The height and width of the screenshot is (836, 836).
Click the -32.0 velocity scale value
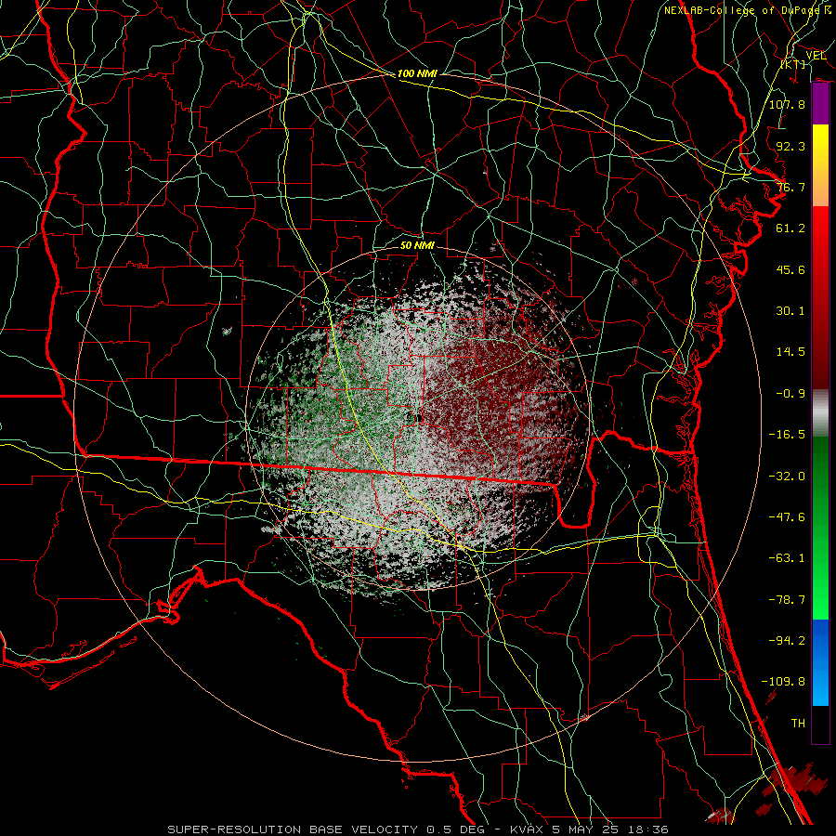point(787,476)
